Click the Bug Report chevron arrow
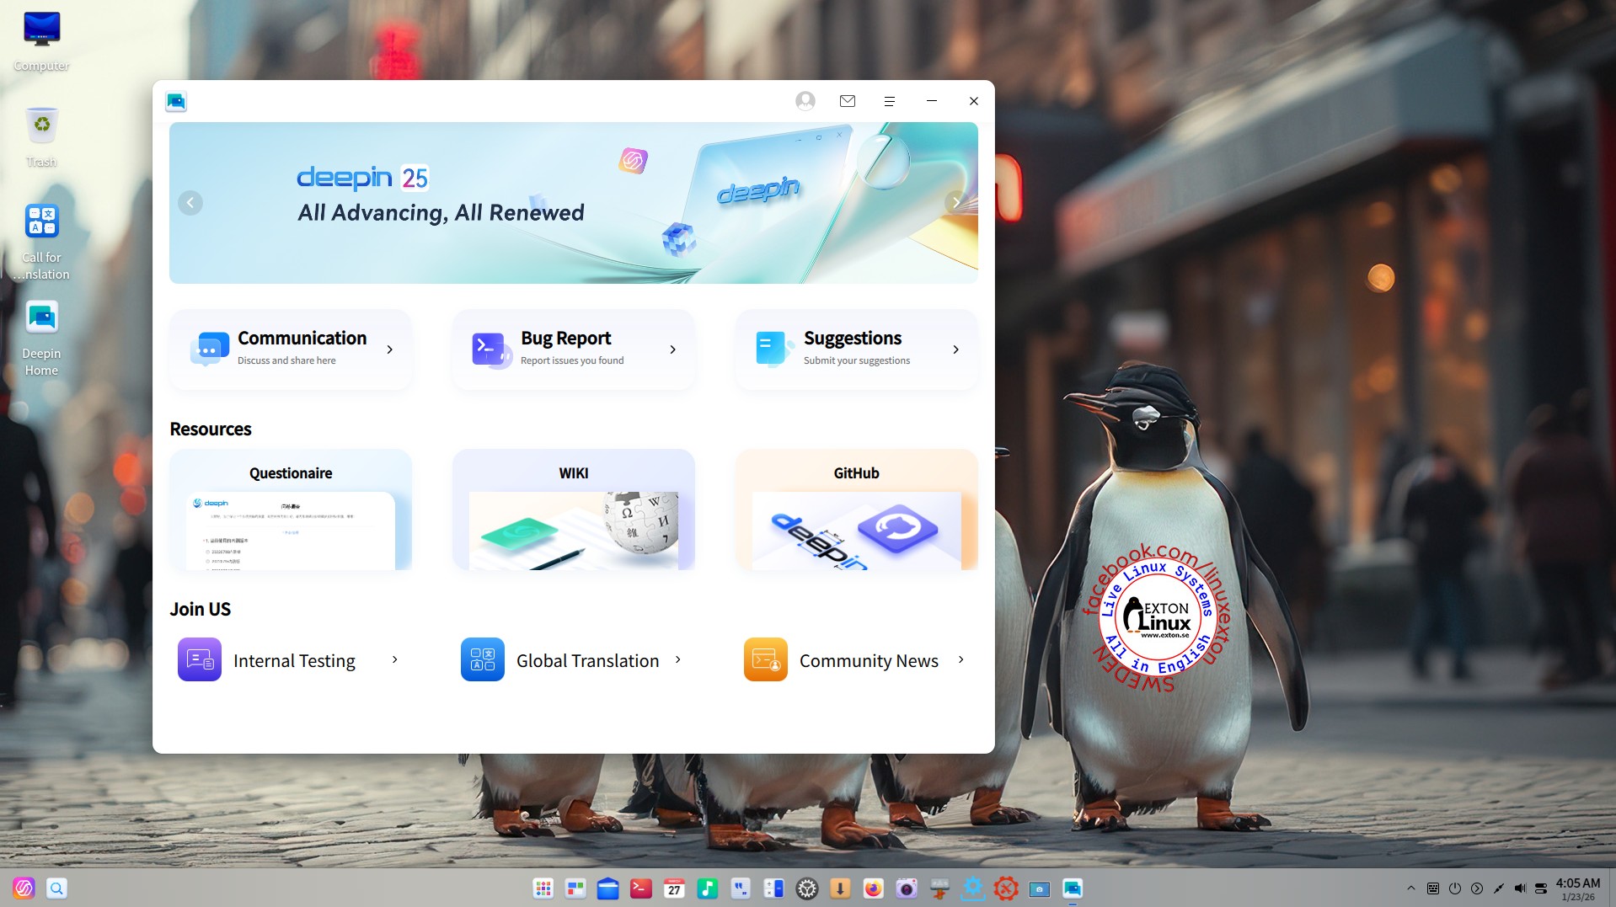Image resolution: width=1616 pixels, height=907 pixels. coord(672,349)
